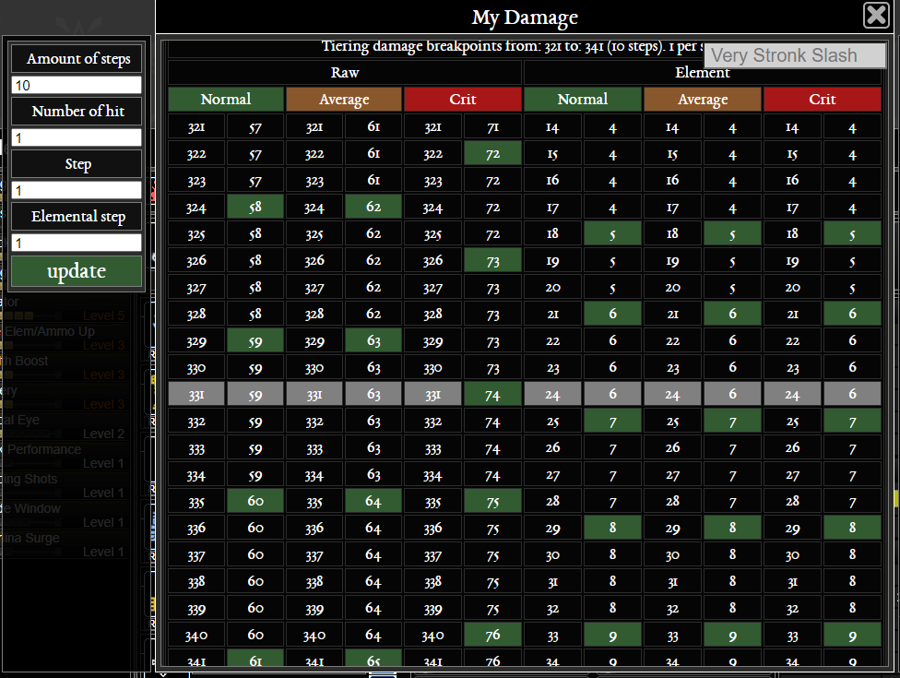The height and width of the screenshot is (678, 900).
Task: Click green 63 cell in Raw Average row 329
Action: (x=373, y=341)
